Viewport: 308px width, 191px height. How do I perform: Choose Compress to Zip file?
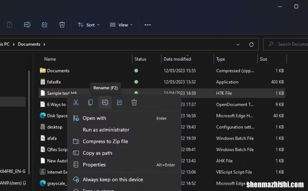(124, 141)
